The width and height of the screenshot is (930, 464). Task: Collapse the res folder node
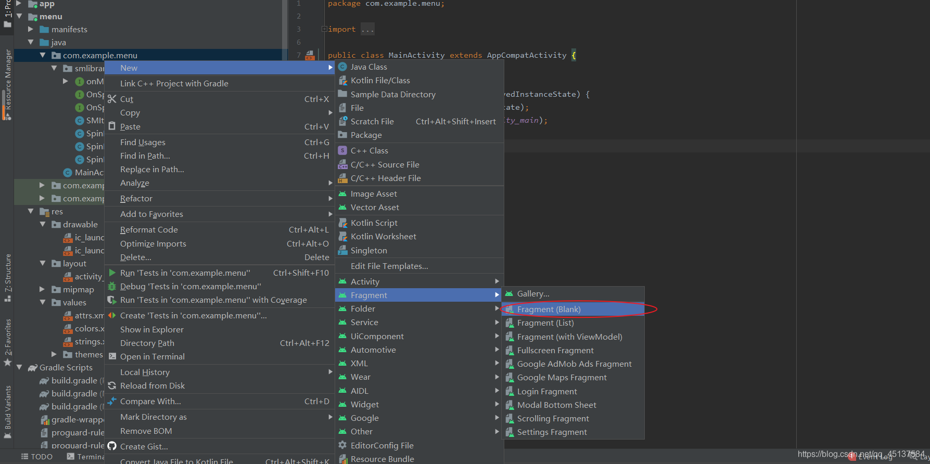(31, 211)
